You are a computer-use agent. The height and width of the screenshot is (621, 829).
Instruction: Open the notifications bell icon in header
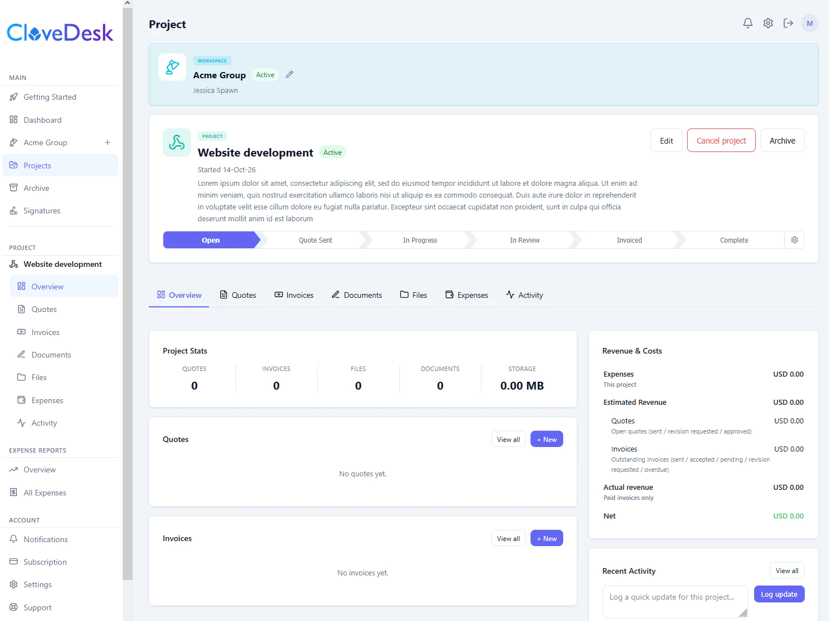[x=748, y=23]
